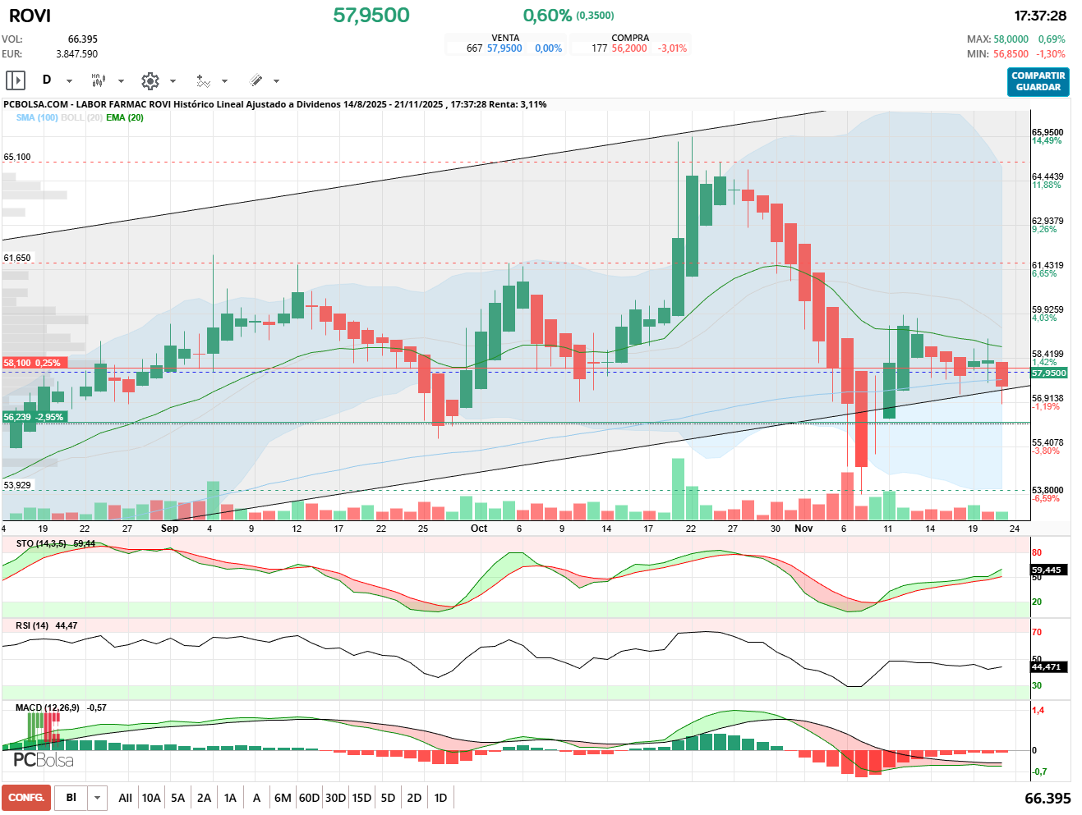
Task: Toggle SMA (100) indicator visibility
Action: coord(37,117)
